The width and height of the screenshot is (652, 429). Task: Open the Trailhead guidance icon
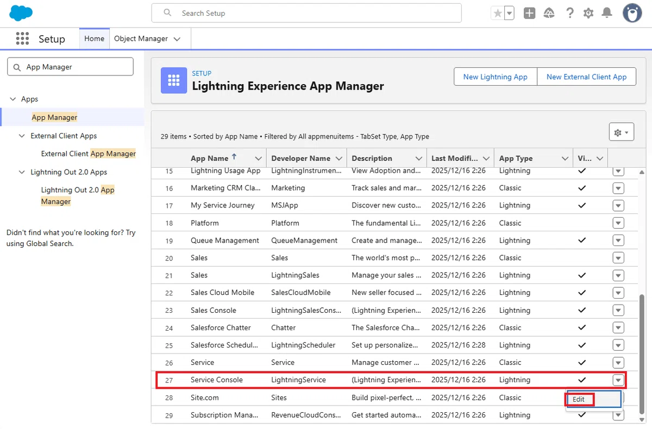click(549, 13)
